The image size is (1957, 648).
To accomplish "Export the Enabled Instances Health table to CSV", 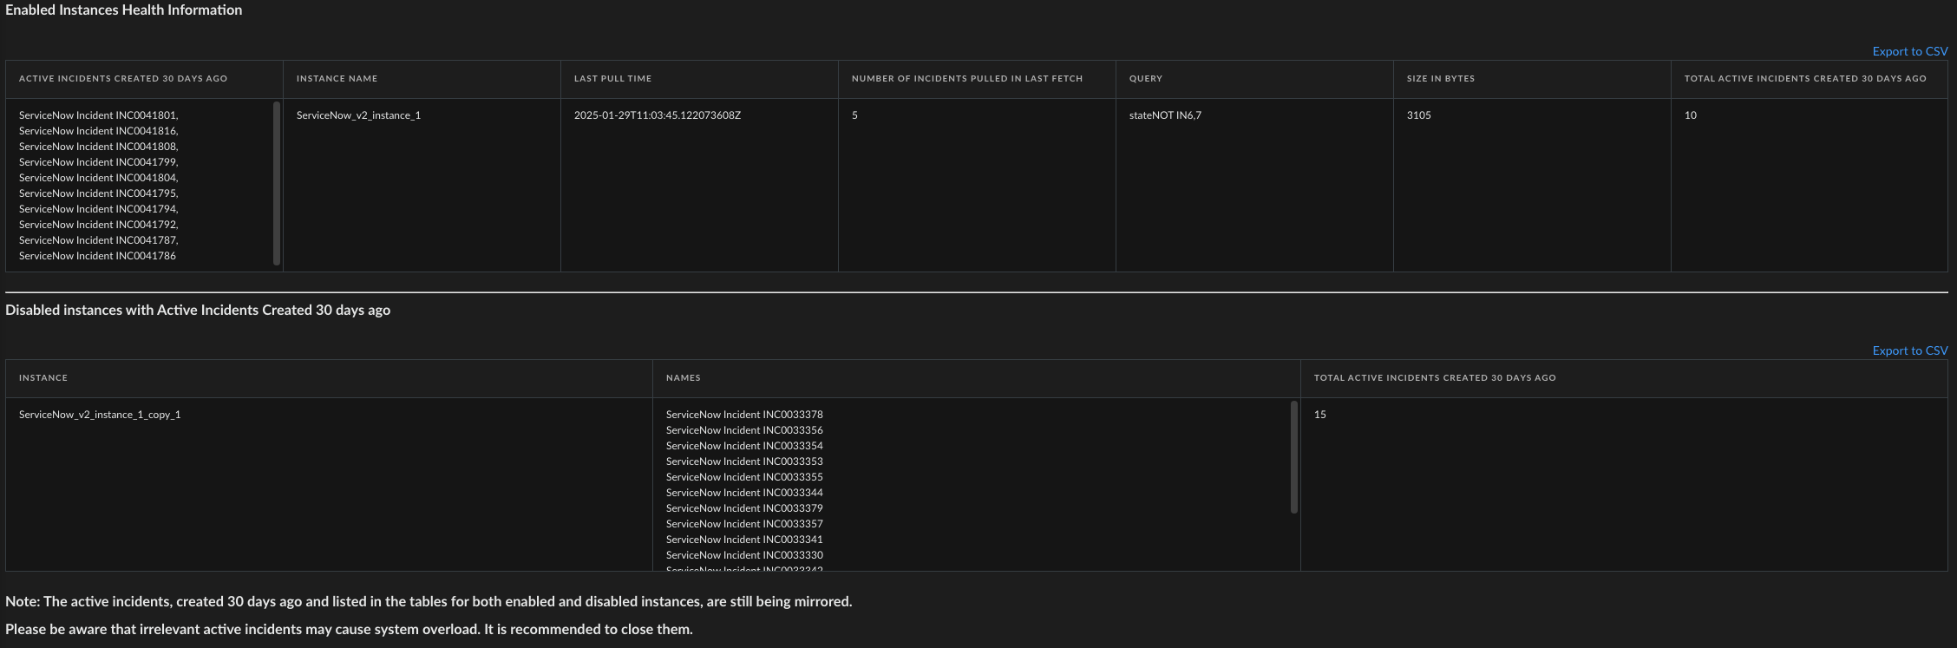I will click(x=1909, y=51).
